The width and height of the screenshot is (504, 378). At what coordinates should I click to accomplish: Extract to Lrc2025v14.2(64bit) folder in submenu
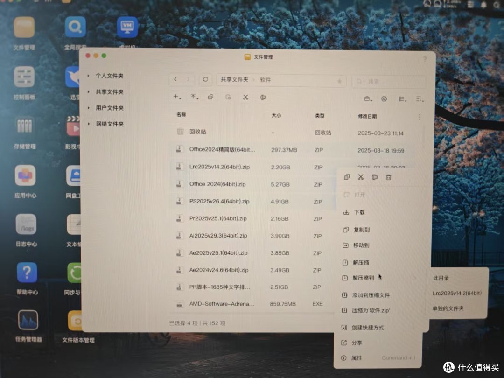click(x=458, y=293)
